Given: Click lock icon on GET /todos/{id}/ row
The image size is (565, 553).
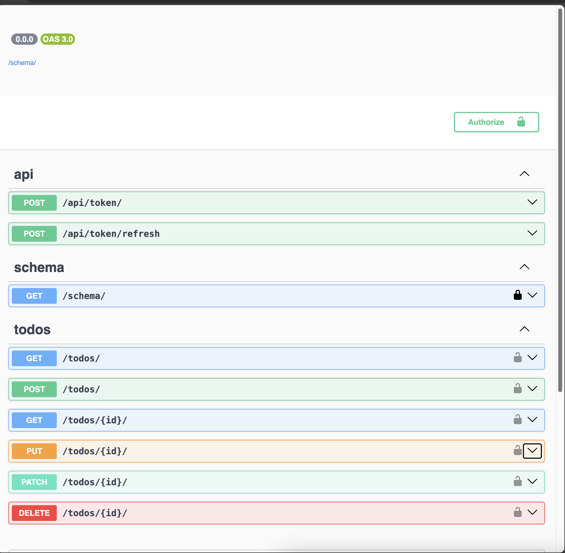Looking at the screenshot, I should [x=517, y=420].
